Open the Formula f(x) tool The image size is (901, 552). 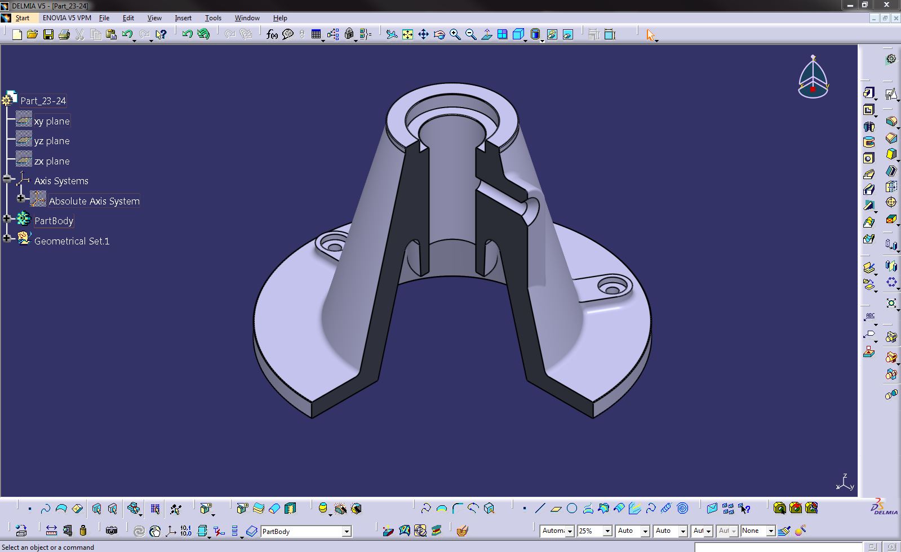click(272, 35)
